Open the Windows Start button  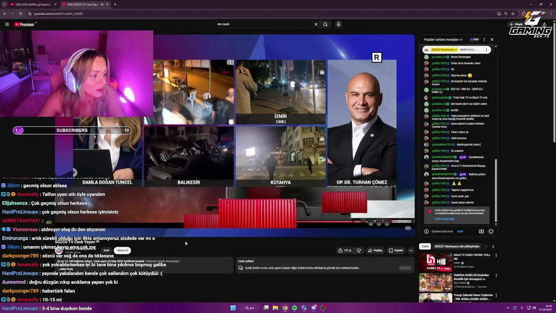point(233,308)
